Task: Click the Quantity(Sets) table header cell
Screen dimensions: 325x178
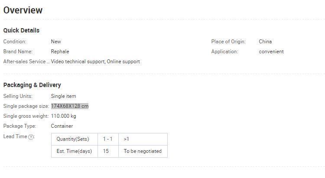Action: (x=75, y=139)
